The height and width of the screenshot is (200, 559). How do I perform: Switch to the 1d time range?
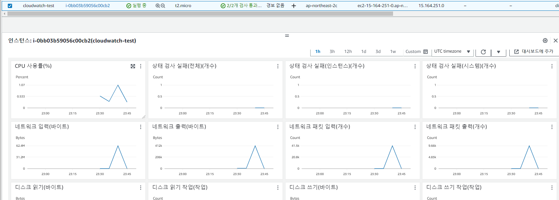[364, 52]
